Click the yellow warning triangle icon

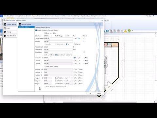(x=126, y=31)
